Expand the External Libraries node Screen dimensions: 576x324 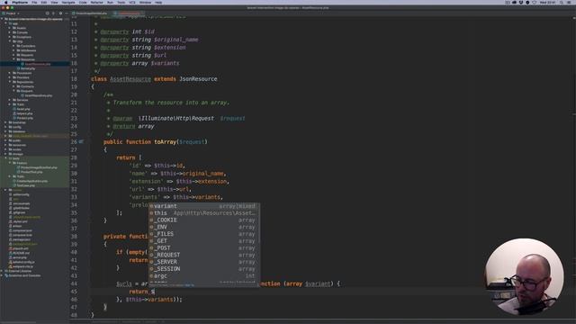pos(2,271)
